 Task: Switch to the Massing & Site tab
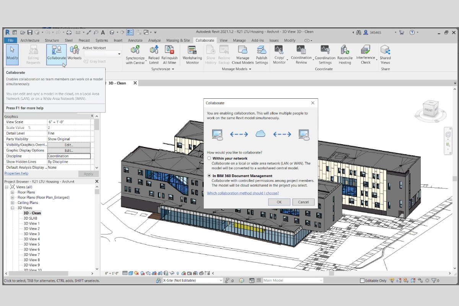click(x=178, y=41)
